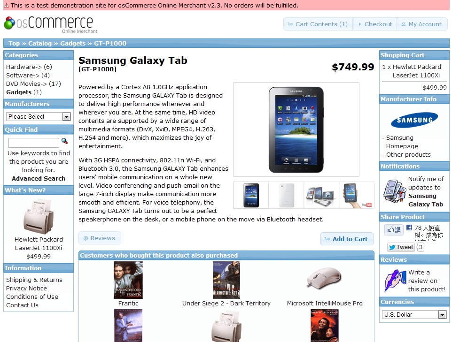Expand the Currencies U.S. Dollar dropdown
This screenshot has height=342, width=452.
click(414, 315)
